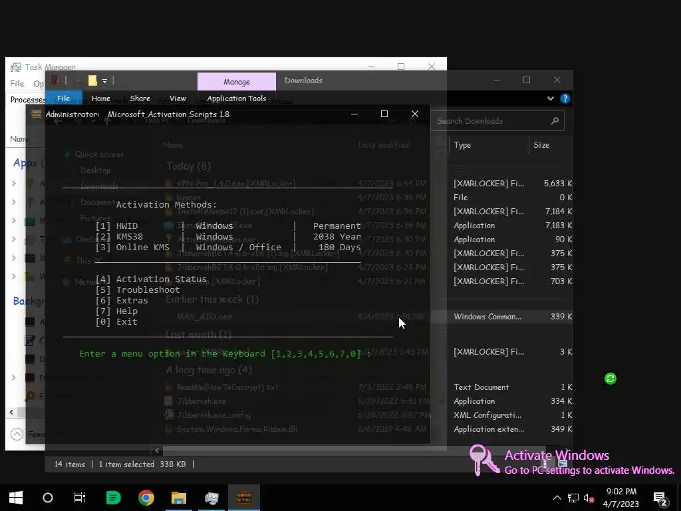Click the "[2] KMS38" line in the console
The image size is (681, 511).
[x=228, y=236]
